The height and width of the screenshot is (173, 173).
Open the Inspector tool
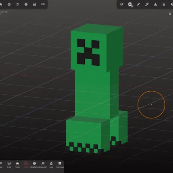tap(43, 165)
